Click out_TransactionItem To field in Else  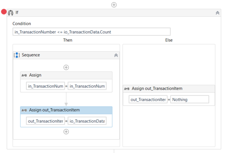(148, 100)
